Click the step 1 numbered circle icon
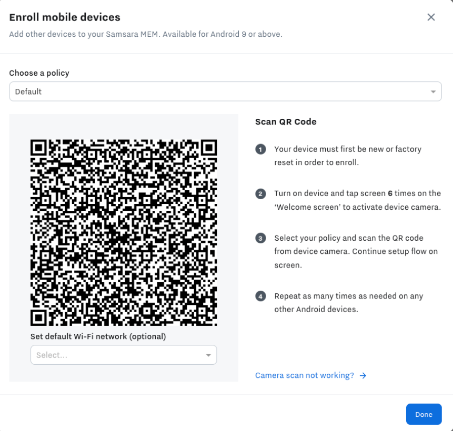The height and width of the screenshot is (431, 453). click(260, 150)
